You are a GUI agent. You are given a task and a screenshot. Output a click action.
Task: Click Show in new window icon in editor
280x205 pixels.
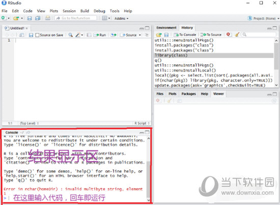[21, 35]
